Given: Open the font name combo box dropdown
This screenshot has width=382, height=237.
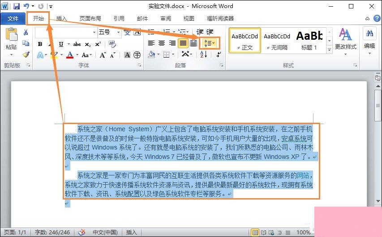Looking at the screenshot, I should [x=94, y=32].
